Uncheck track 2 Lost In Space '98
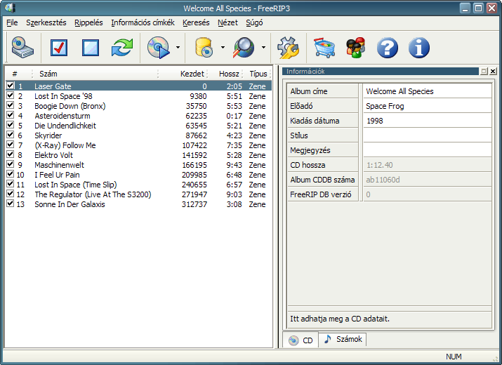The width and height of the screenshot is (502, 365). [11, 95]
